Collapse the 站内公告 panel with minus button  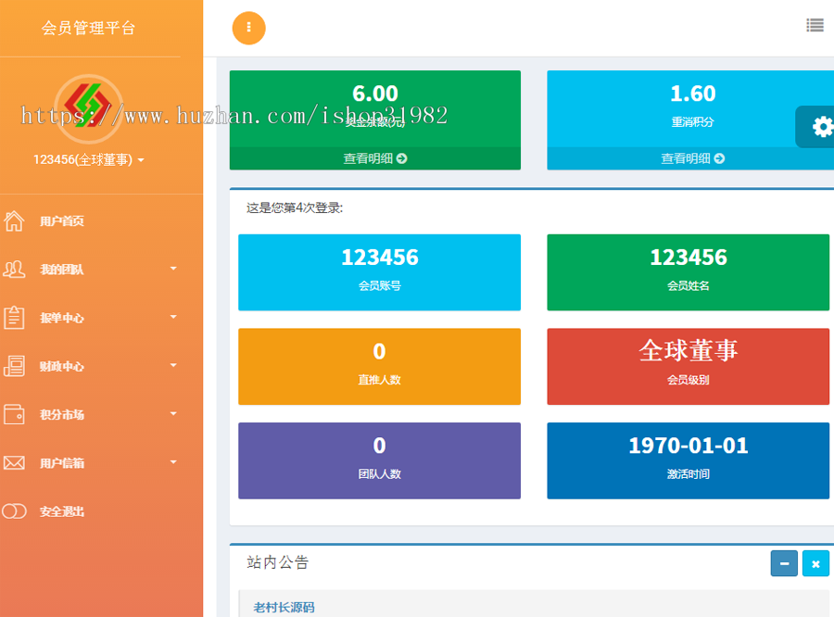click(x=784, y=563)
